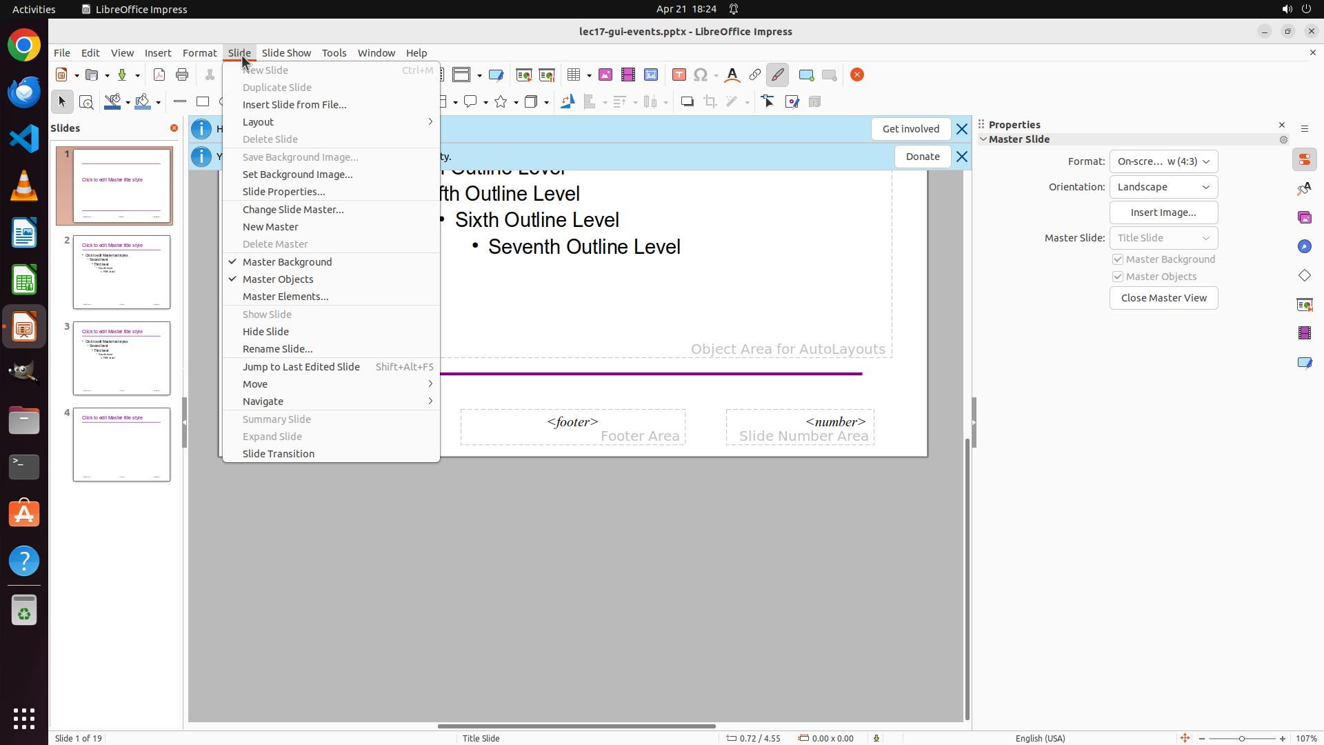Image resolution: width=1324 pixels, height=745 pixels.
Task: Open the Gallery sidebar panel icon
Action: (x=1304, y=217)
